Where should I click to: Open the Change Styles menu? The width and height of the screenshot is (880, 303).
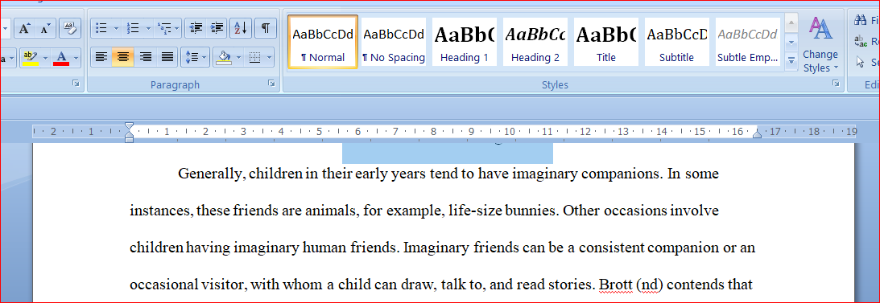click(x=820, y=44)
